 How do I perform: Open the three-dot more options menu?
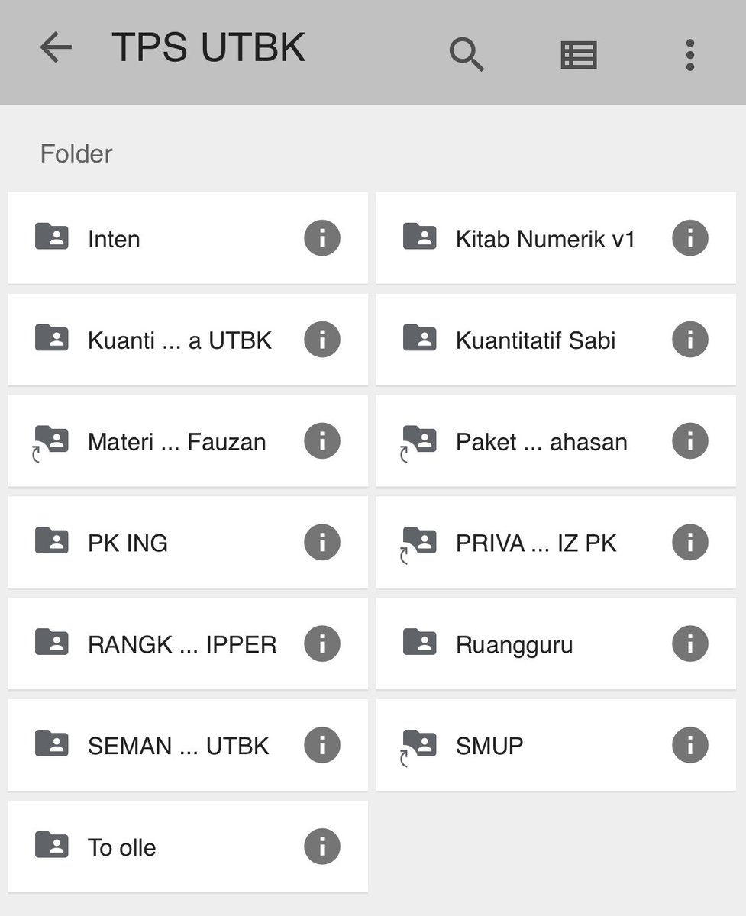pos(689,55)
